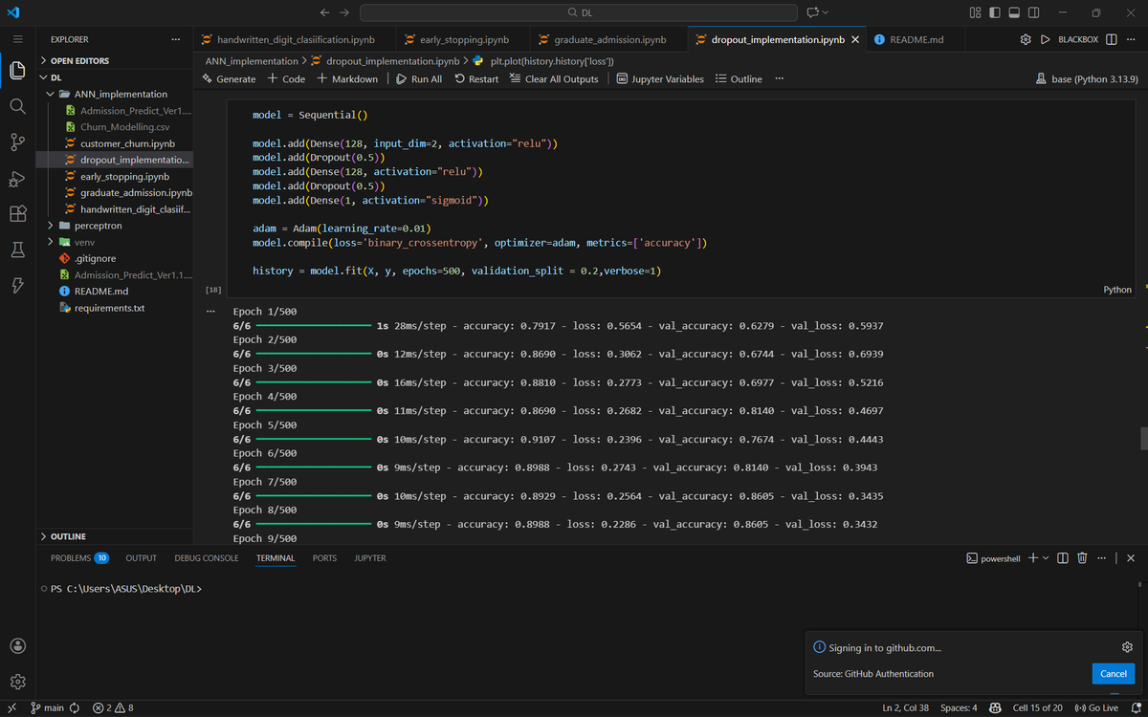
Task: Cancel the GitHub sign-in notification
Action: [1114, 673]
